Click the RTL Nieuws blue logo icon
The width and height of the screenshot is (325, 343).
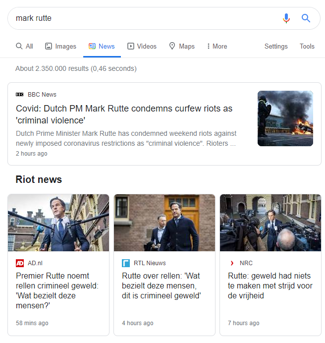coord(126,263)
